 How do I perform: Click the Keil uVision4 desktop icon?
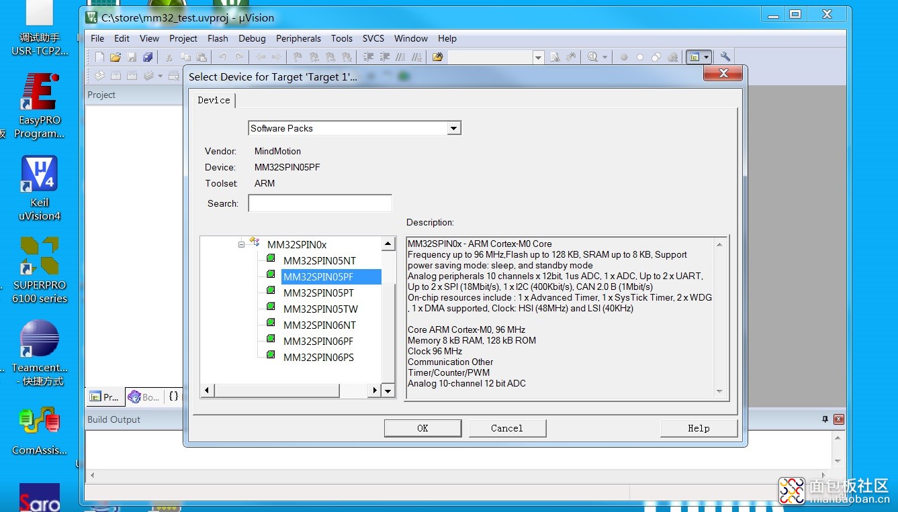40,188
